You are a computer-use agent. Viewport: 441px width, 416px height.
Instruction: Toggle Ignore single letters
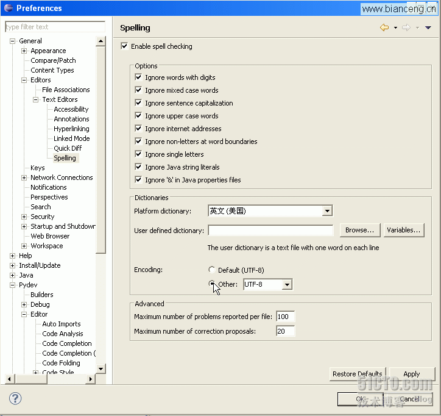pos(138,154)
